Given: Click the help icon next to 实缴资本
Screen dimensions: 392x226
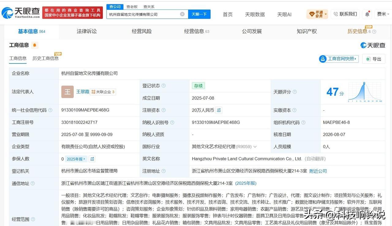Looking at the screenshot, I should [x=295, y=110].
